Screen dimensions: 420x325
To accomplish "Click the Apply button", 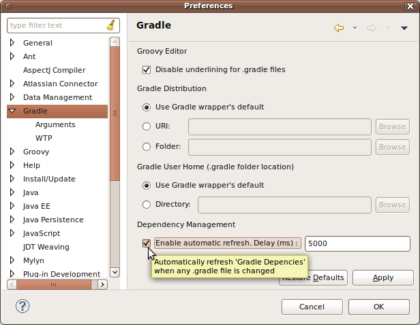I will [383, 277].
